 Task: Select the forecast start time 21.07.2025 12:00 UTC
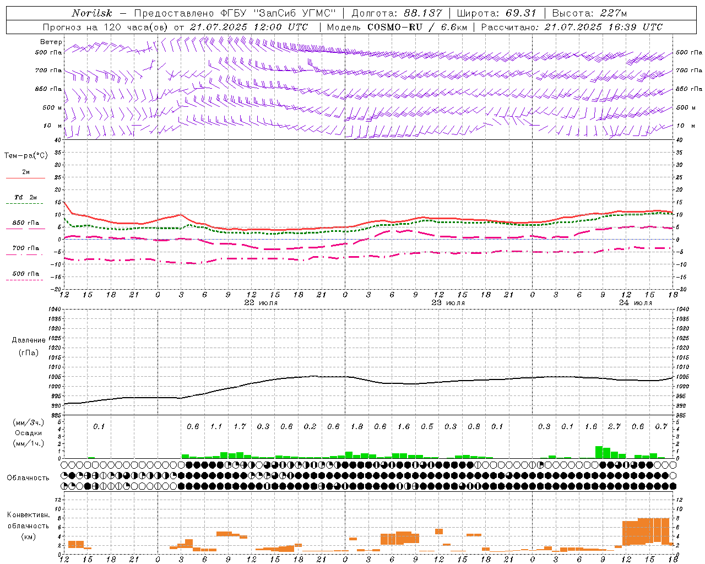tap(248, 27)
